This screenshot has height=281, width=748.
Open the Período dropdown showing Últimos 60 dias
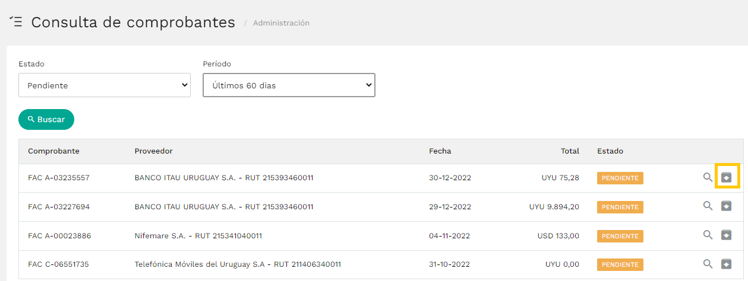click(x=289, y=85)
